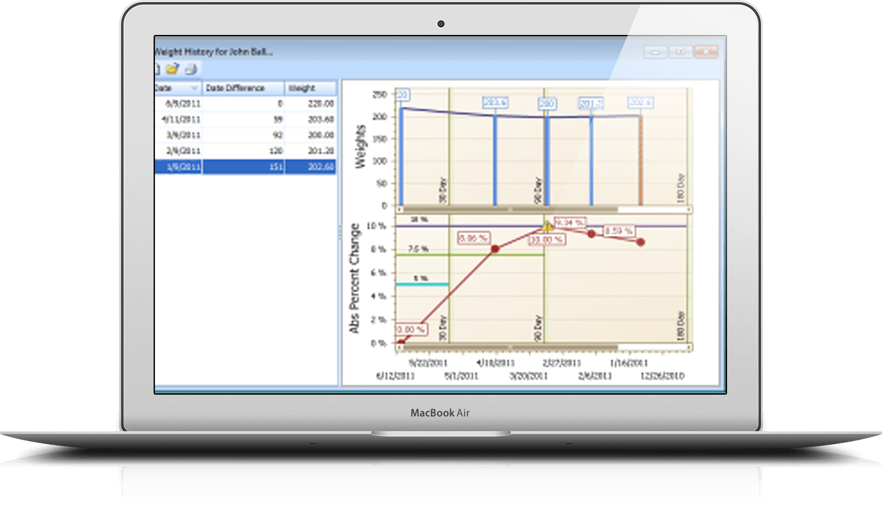Select the 4/11/2011 date cell

point(179,119)
